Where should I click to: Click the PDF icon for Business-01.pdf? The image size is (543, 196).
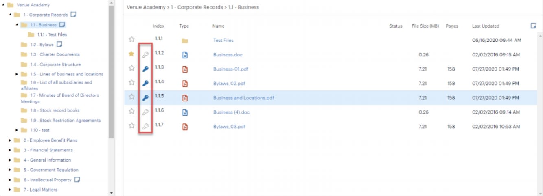click(185, 69)
